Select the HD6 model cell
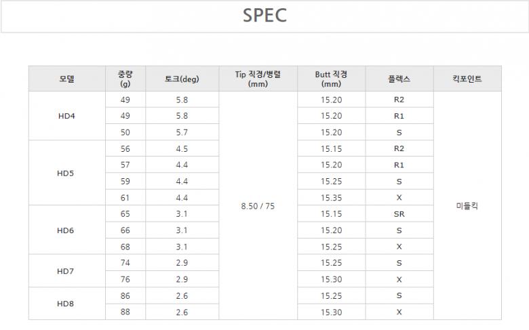Viewport: 529px width, 330px height. pos(66,230)
